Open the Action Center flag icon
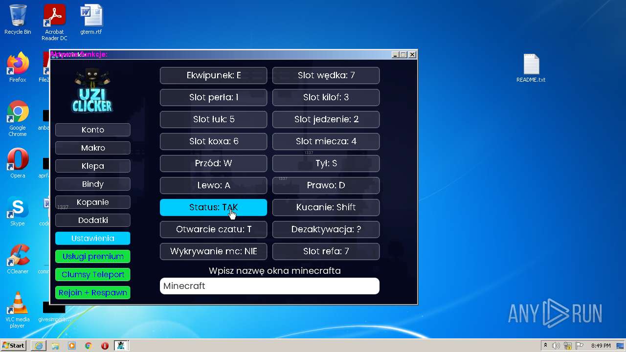Screen dimensions: 626x352 pos(580,346)
